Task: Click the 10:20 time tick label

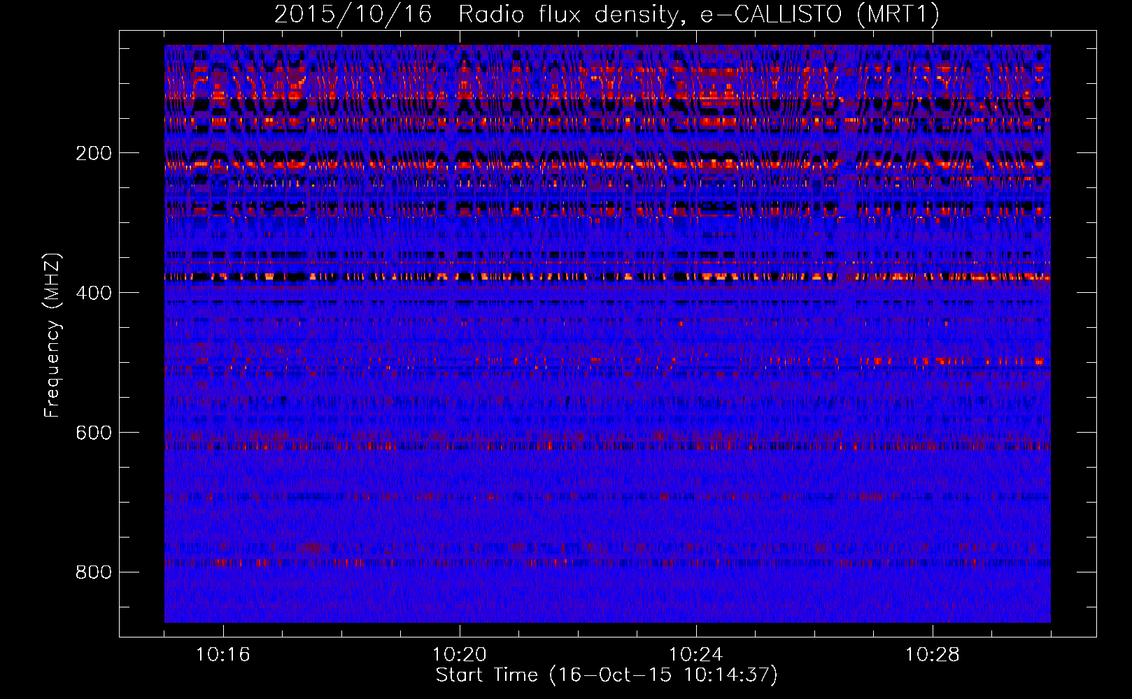Action: click(459, 655)
